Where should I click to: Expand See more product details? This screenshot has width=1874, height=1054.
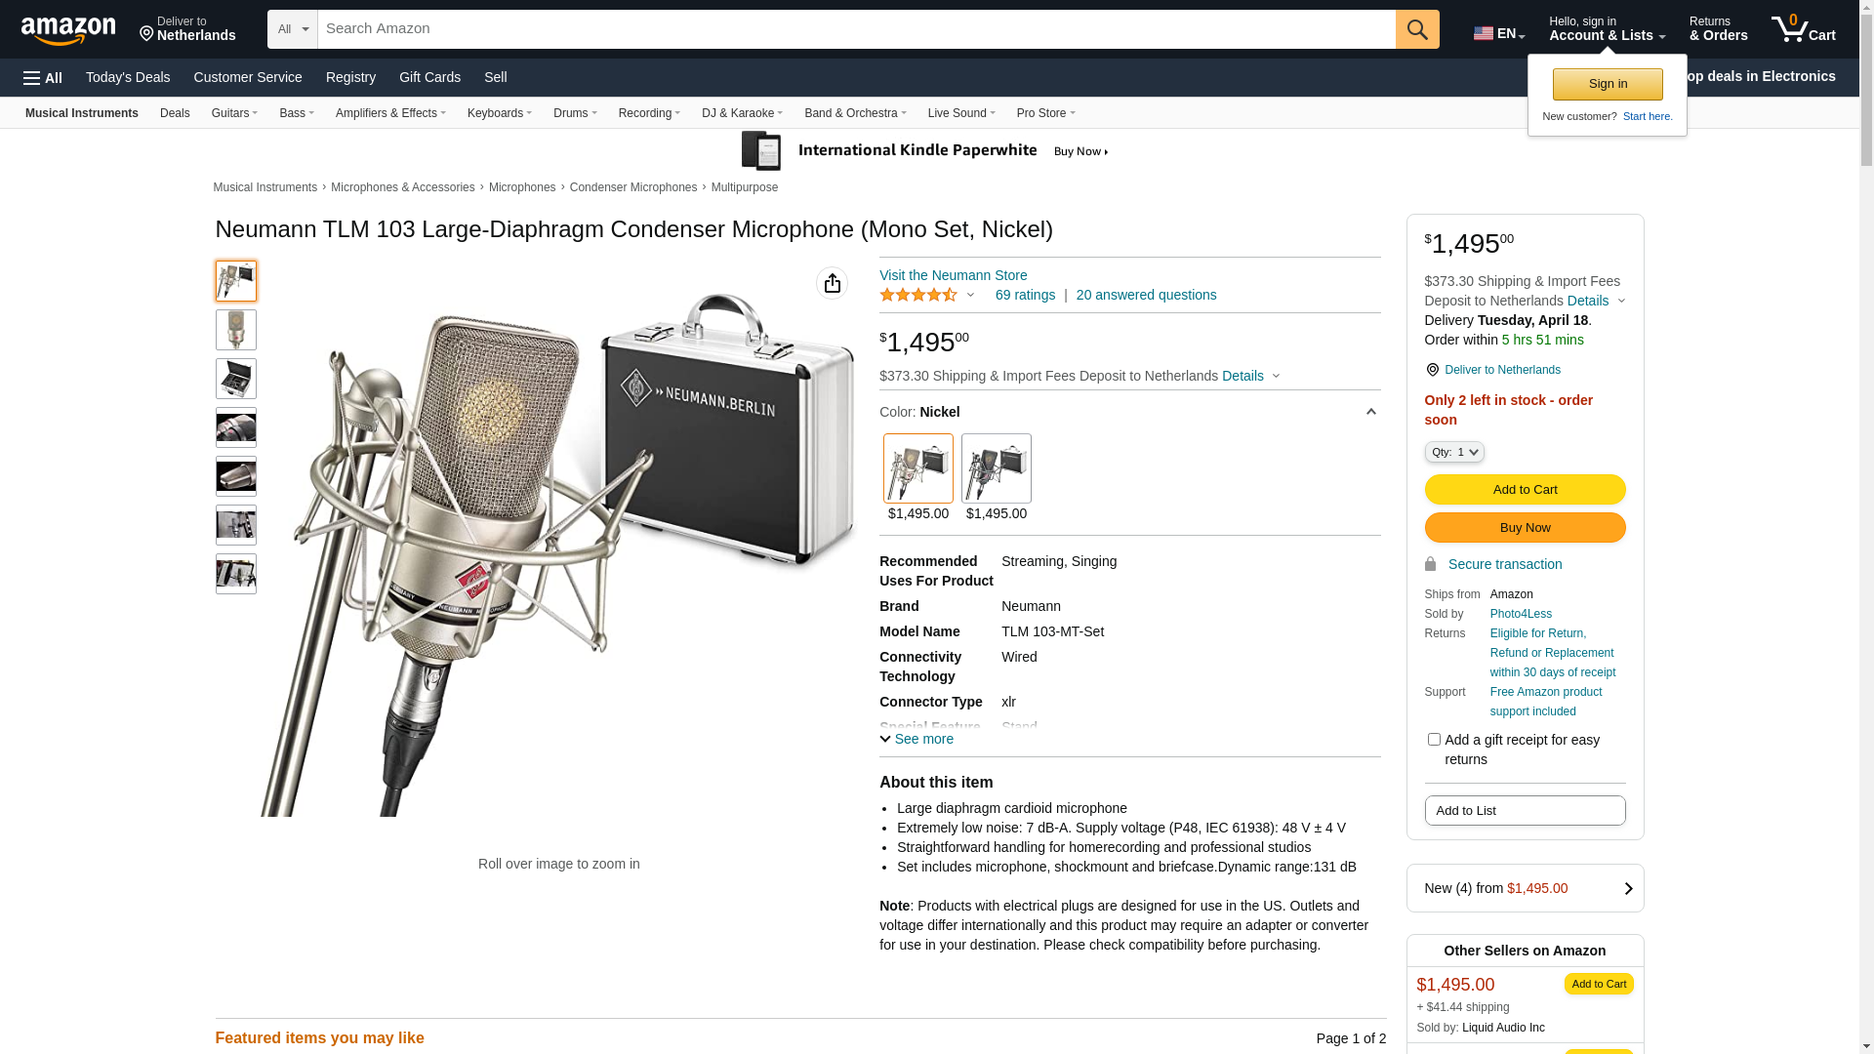tap(917, 739)
